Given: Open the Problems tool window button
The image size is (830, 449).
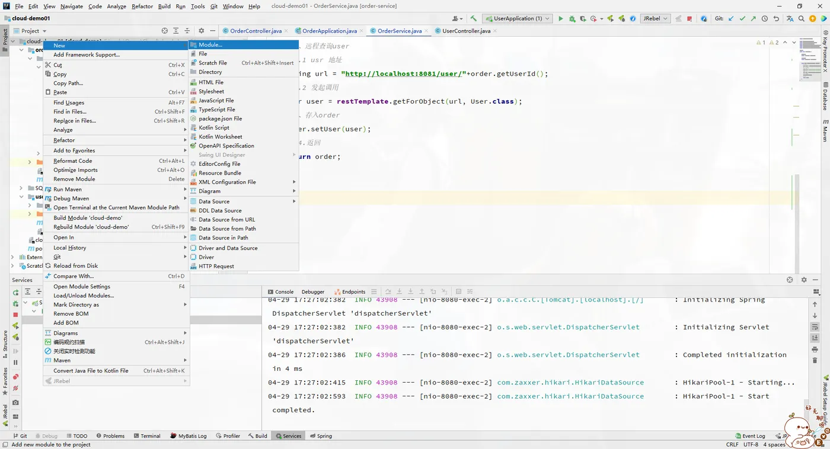Looking at the screenshot, I should 110,436.
